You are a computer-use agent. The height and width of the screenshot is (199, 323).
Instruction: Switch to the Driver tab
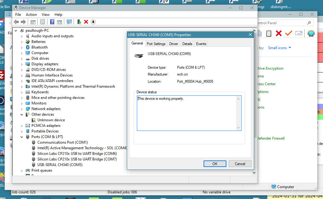pyautogui.click(x=174, y=44)
